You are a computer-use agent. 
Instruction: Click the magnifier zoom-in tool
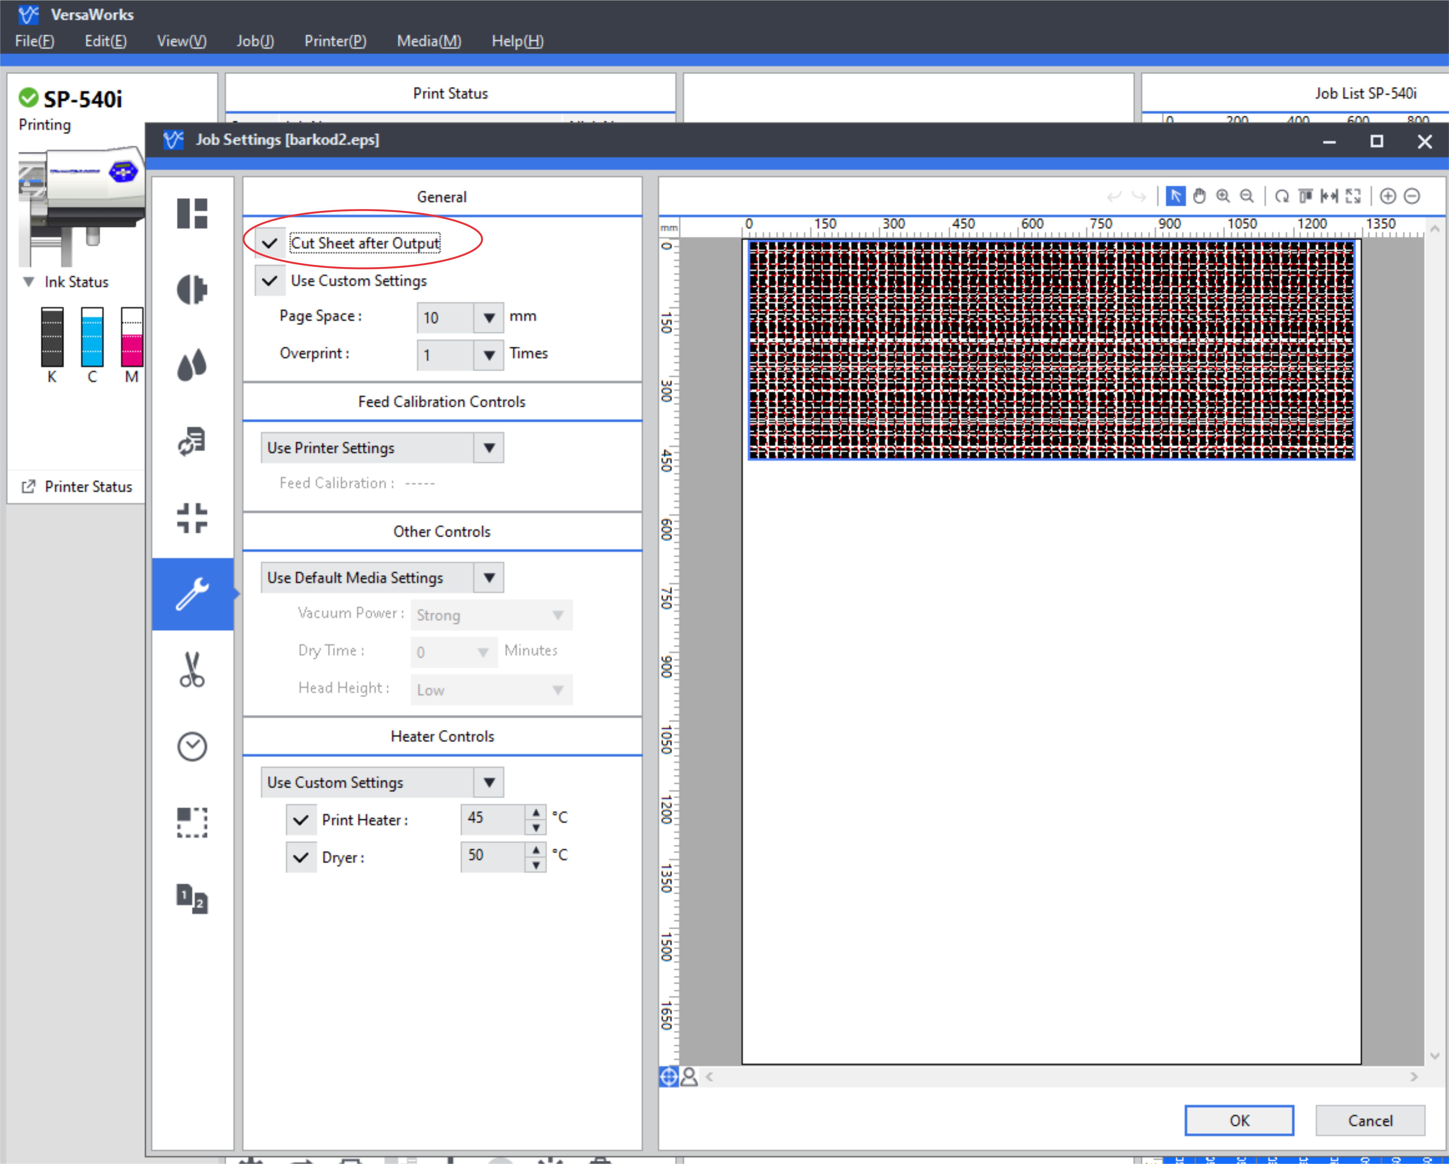tap(1223, 196)
